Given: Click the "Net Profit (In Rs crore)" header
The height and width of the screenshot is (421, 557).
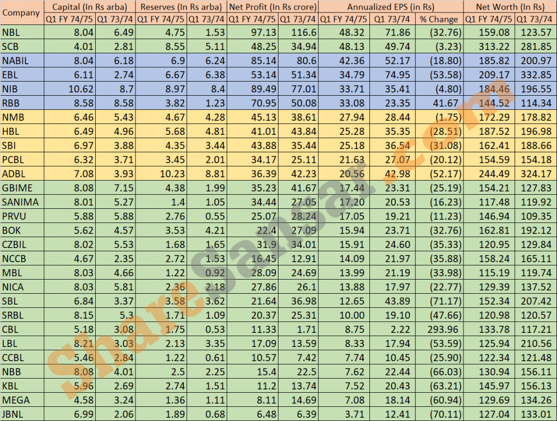Looking at the screenshot, I should [x=273, y=7].
